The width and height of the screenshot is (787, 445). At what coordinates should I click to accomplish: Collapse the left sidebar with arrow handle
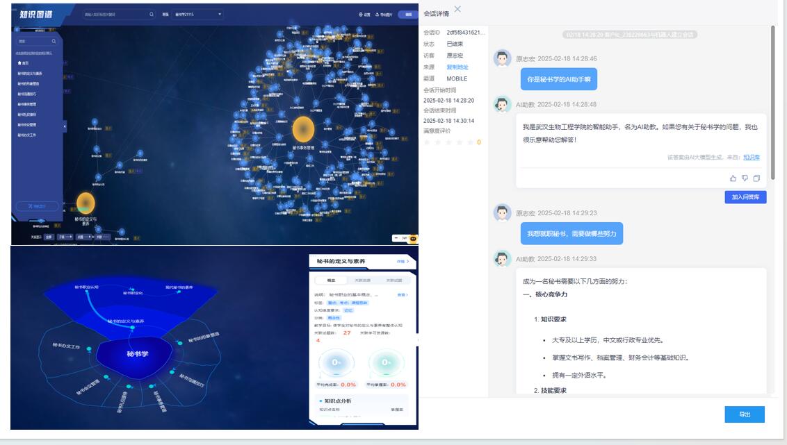pos(65,126)
